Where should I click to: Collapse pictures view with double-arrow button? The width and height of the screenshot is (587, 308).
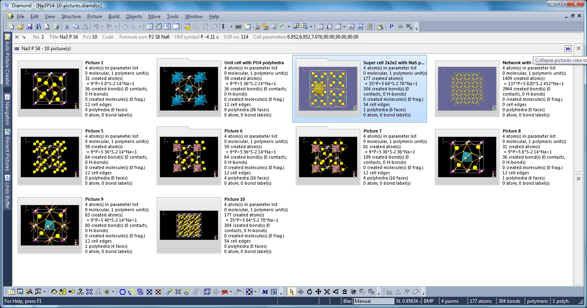[x=567, y=49]
